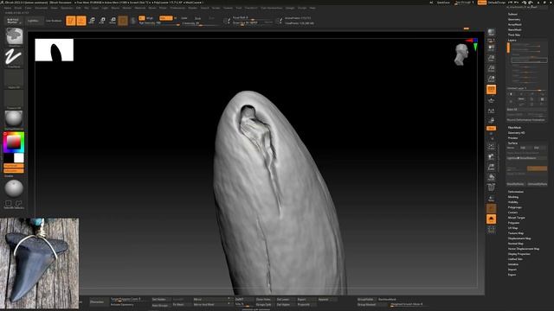Screen dimensions: 554x311
Task: Select the Scale transform tool
Action: coord(102,21)
